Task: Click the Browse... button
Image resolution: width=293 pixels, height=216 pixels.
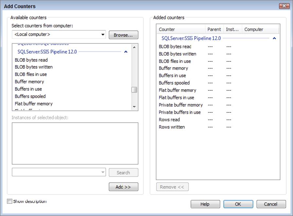Action: [123, 35]
